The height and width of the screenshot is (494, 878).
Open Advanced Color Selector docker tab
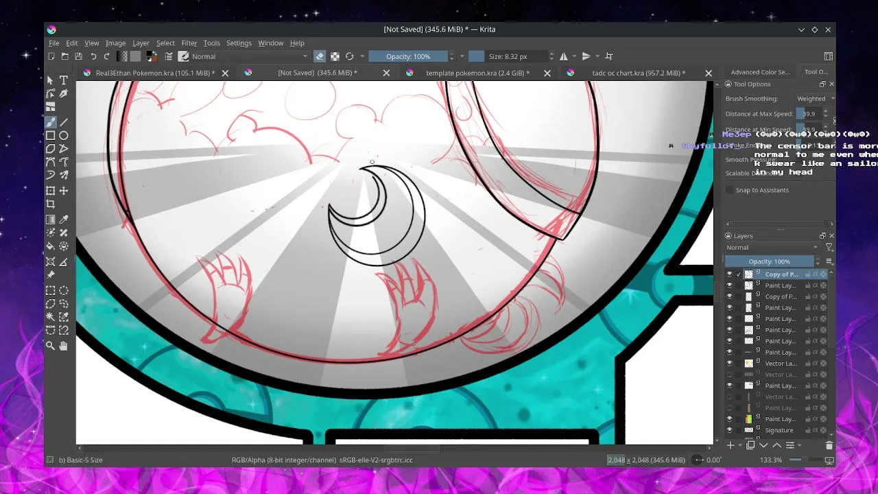760,72
